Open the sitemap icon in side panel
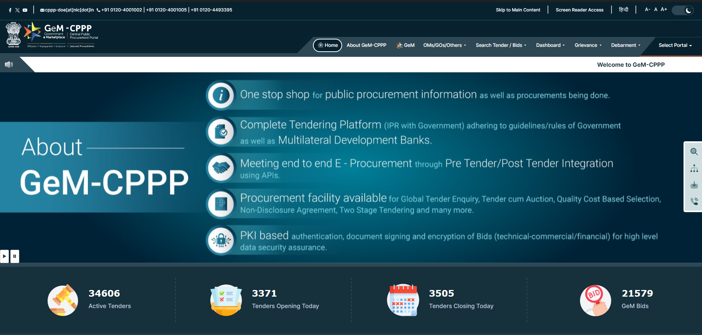702x335 pixels. (x=694, y=169)
